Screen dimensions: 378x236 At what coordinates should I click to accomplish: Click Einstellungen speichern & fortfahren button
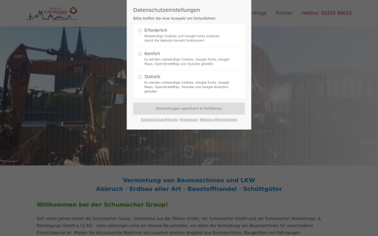[x=189, y=109]
